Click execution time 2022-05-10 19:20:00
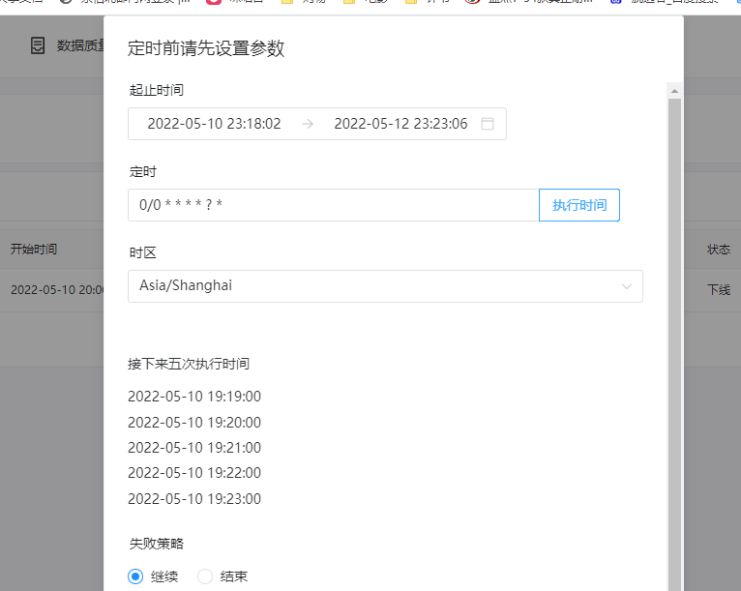Image resolution: width=741 pixels, height=591 pixels. 194,423
